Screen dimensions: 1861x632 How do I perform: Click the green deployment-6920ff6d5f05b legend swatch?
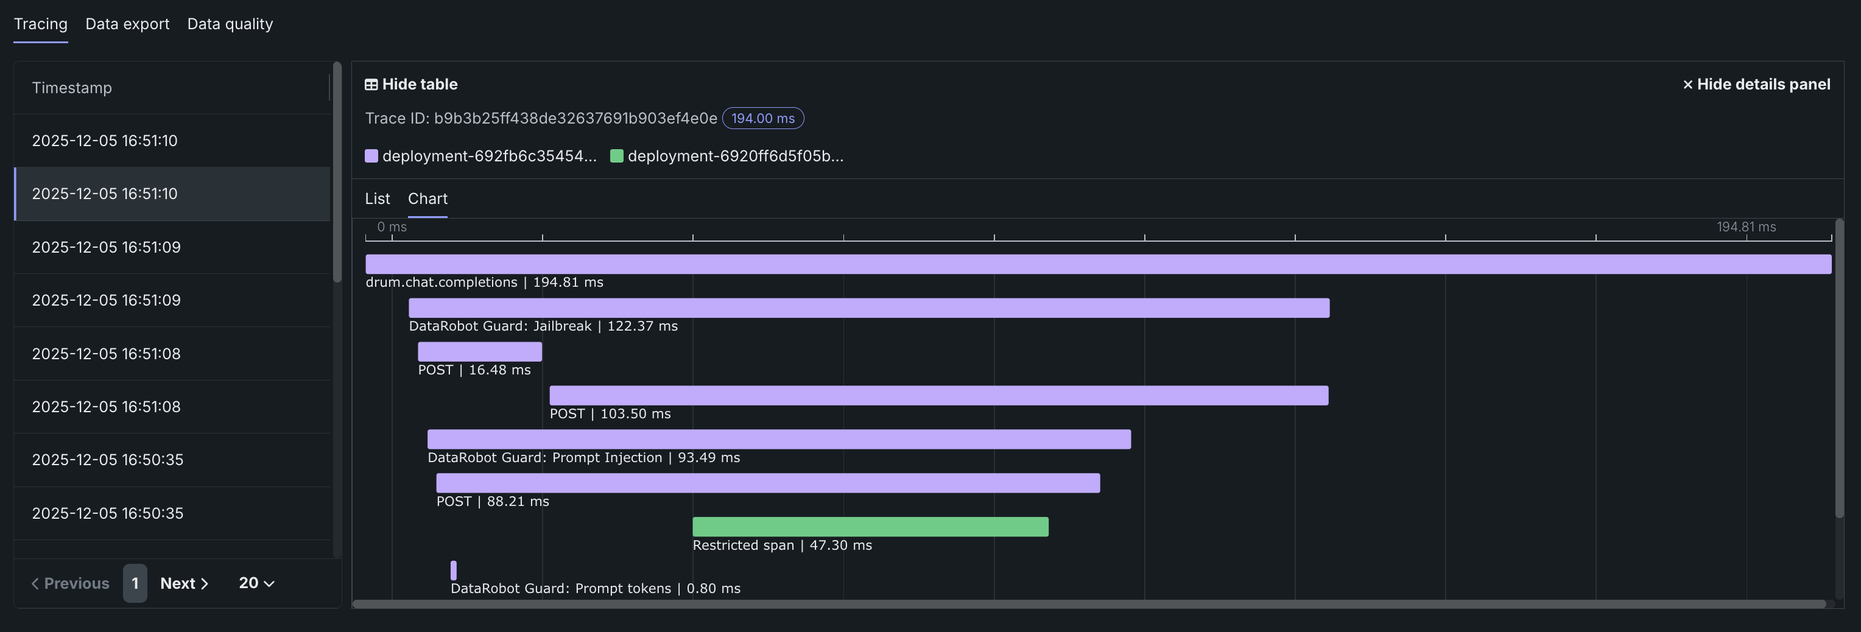[x=616, y=156]
